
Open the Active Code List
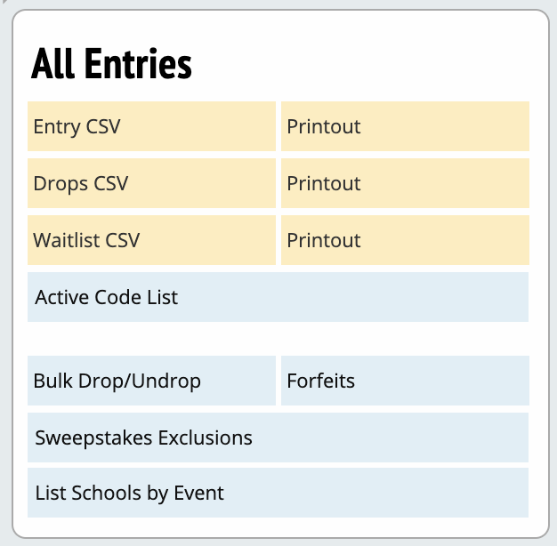point(278,297)
